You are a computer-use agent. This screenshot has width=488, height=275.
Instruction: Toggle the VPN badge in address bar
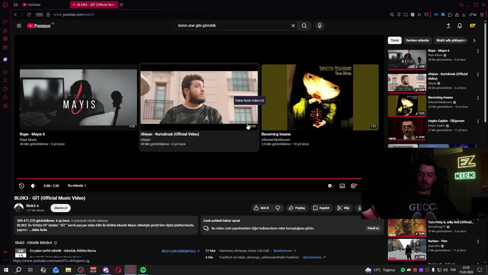click(x=39, y=15)
